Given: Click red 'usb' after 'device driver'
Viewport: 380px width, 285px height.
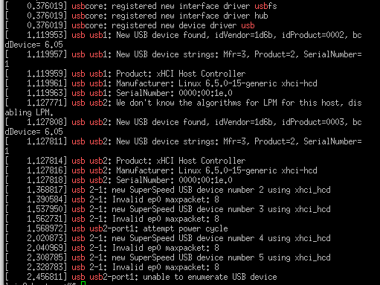Looking at the screenshot, I should point(248,25).
